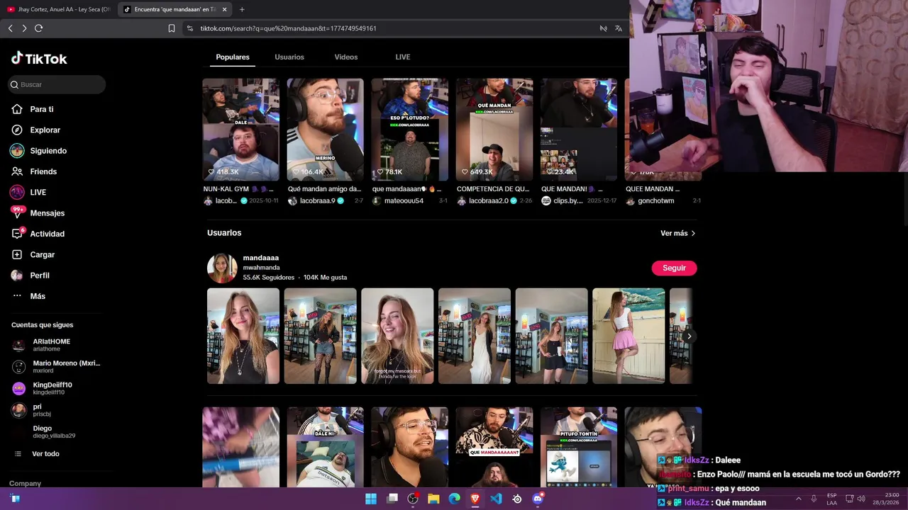Close the TikTok search browser tab
Image resolution: width=908 pixels, height=510 pixels.
(x=224, y=9)
